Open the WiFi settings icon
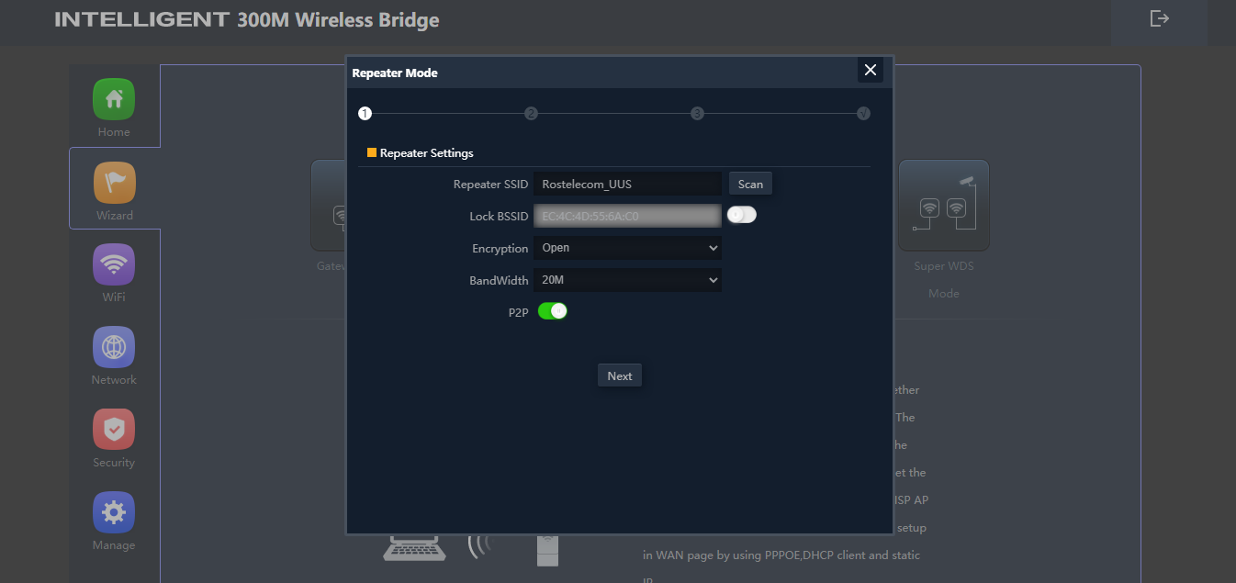 click(x=114, y=265)
